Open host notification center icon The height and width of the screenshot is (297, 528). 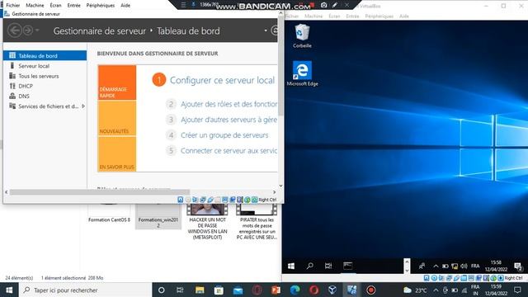[x=517, y=290]
